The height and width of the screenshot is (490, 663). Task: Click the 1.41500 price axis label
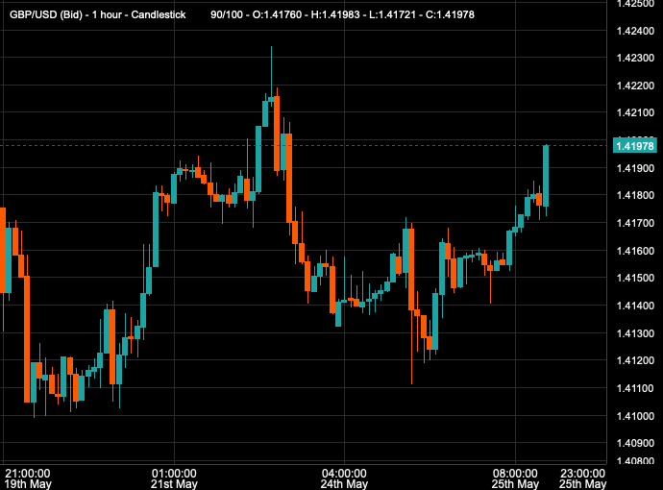click(x=635, y=279)
